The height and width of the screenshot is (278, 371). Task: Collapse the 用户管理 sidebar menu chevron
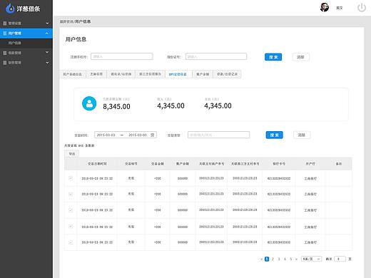(47, 33)
